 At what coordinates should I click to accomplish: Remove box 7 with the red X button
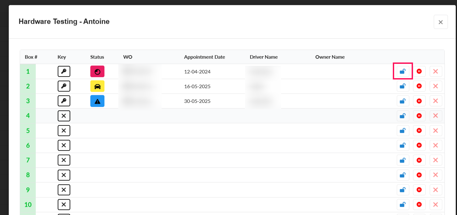(x=435, y=160)
